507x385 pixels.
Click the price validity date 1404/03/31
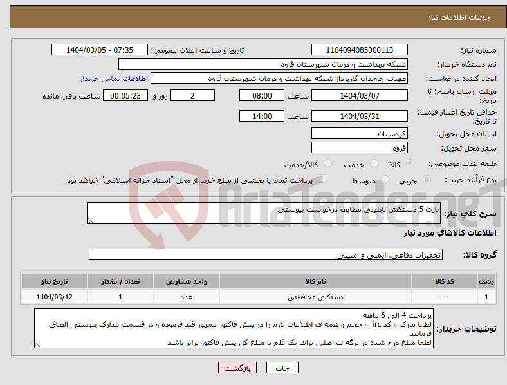pyautogui.click(x=359, y=116)
